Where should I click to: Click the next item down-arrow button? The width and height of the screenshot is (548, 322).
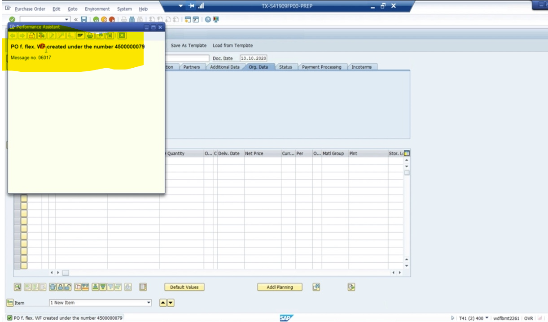pyautogui.click(x=171, y=302)
